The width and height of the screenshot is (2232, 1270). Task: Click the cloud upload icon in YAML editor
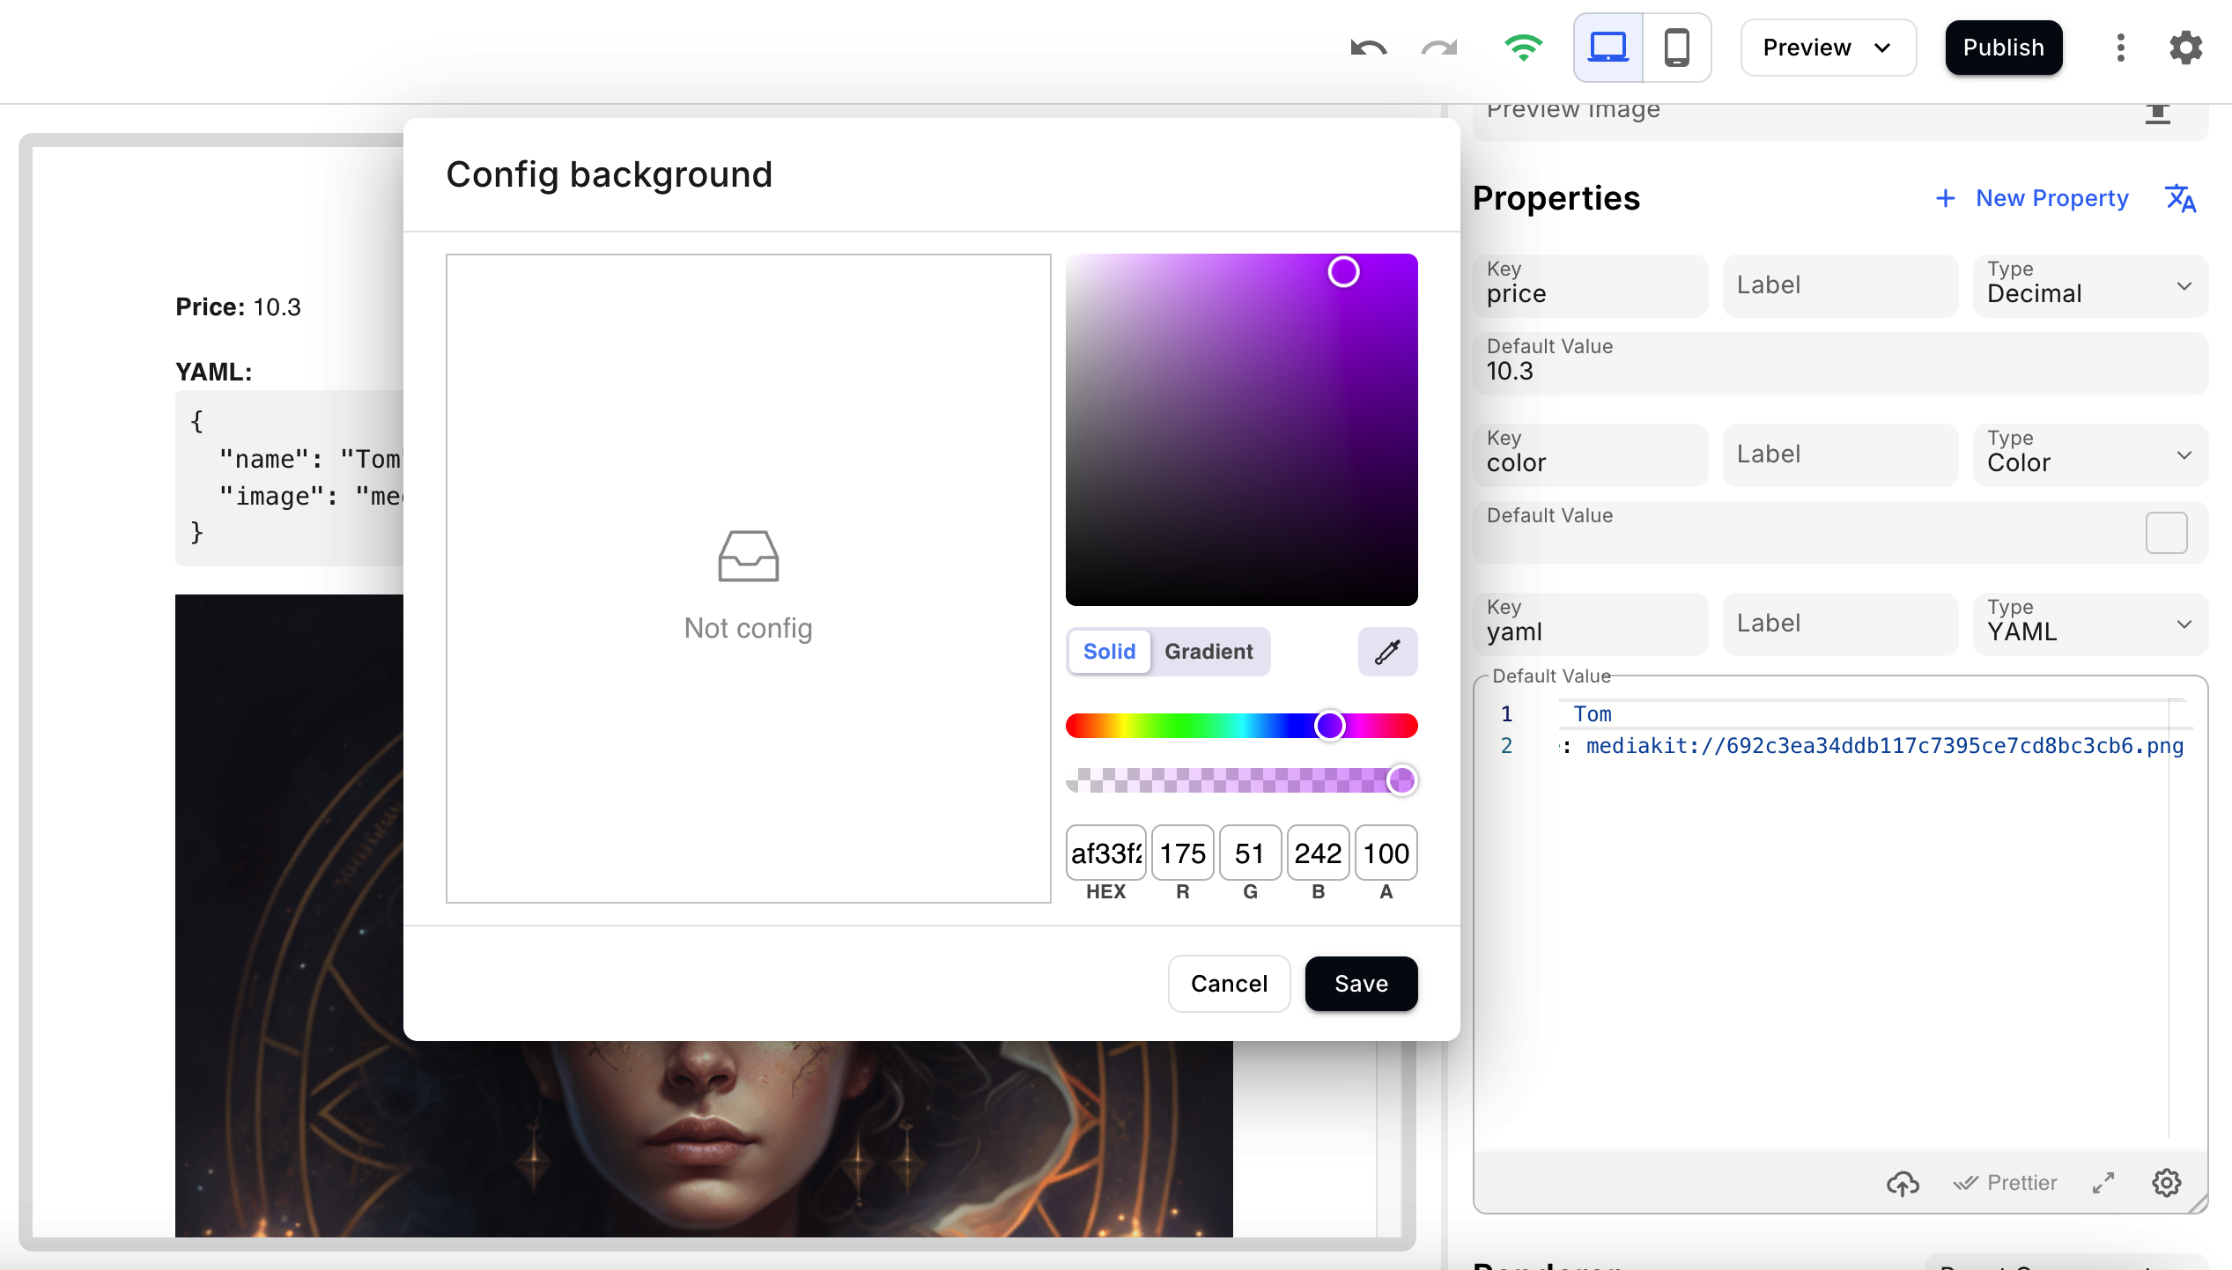click(x=1903, y=1183)
